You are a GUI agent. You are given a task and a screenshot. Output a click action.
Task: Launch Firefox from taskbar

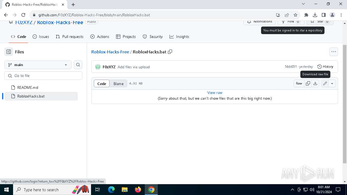(x=138, y=190)
